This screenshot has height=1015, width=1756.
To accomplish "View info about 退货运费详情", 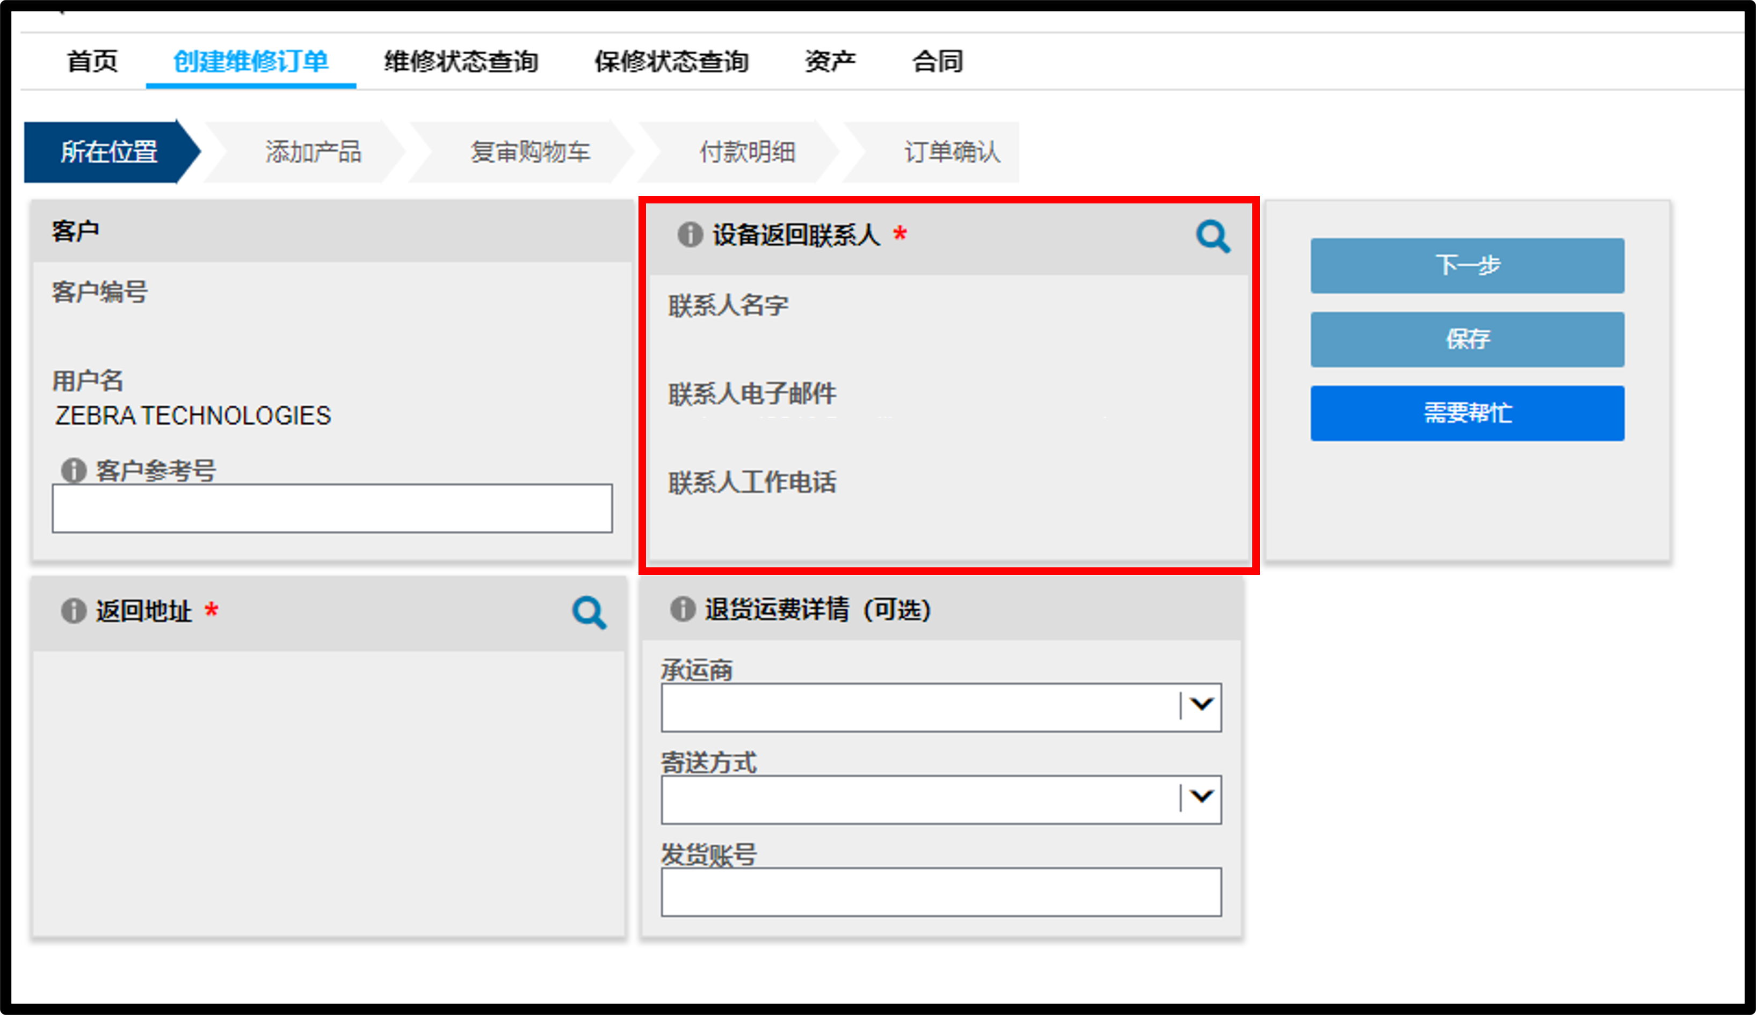I will pyautogui.click(x=683, y=609).
